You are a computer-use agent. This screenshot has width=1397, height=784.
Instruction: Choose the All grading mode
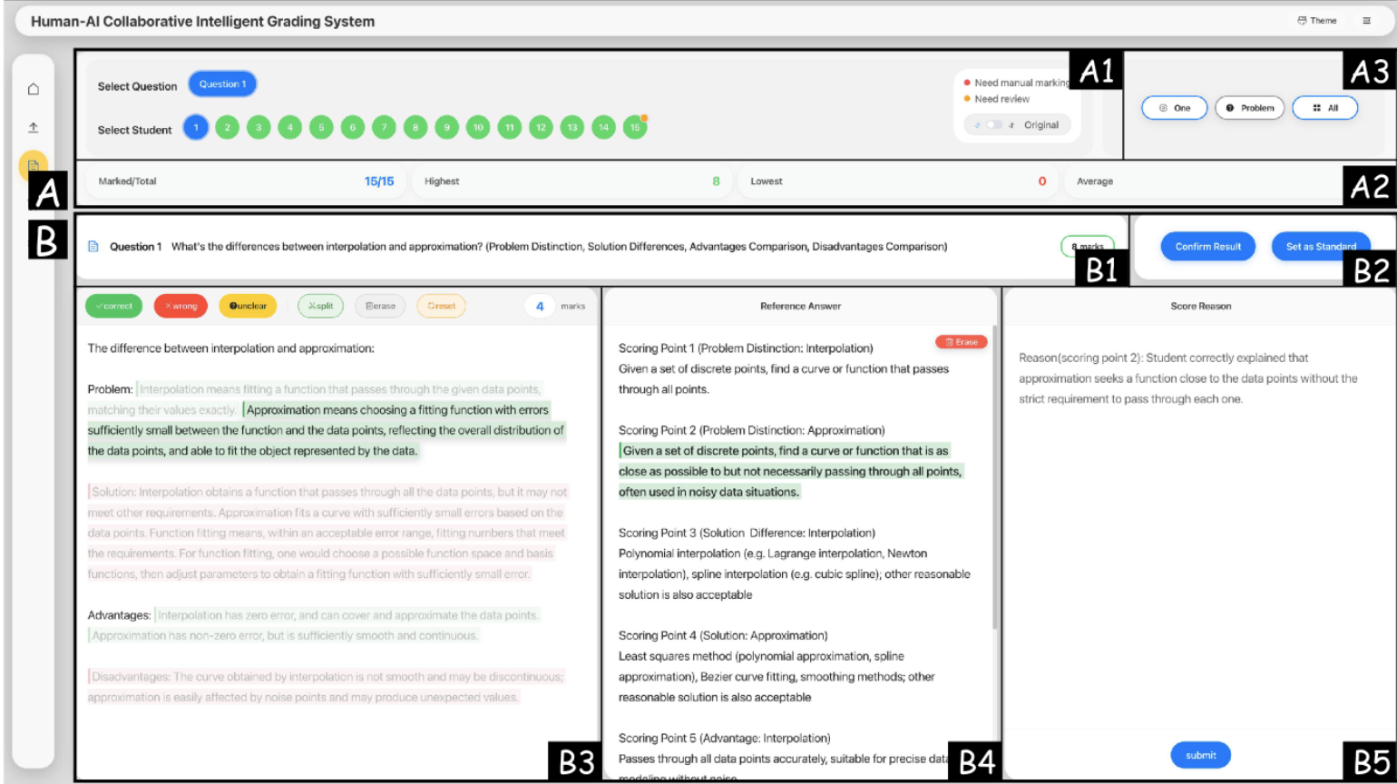[x=1324, y=108]
